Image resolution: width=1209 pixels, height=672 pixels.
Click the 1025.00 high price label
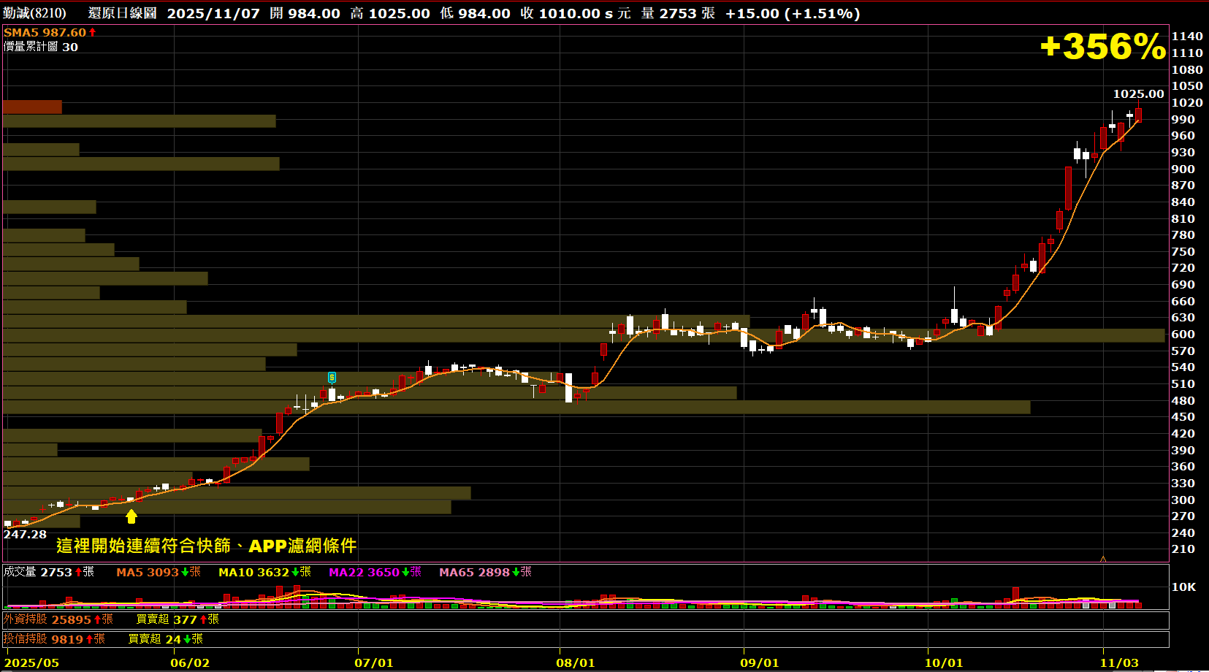pos(1138,94)
